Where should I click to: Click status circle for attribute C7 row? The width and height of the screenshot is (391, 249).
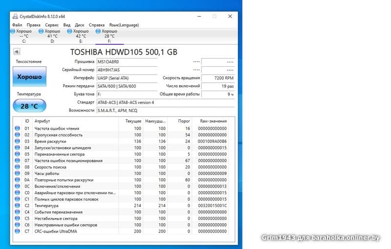17,231
